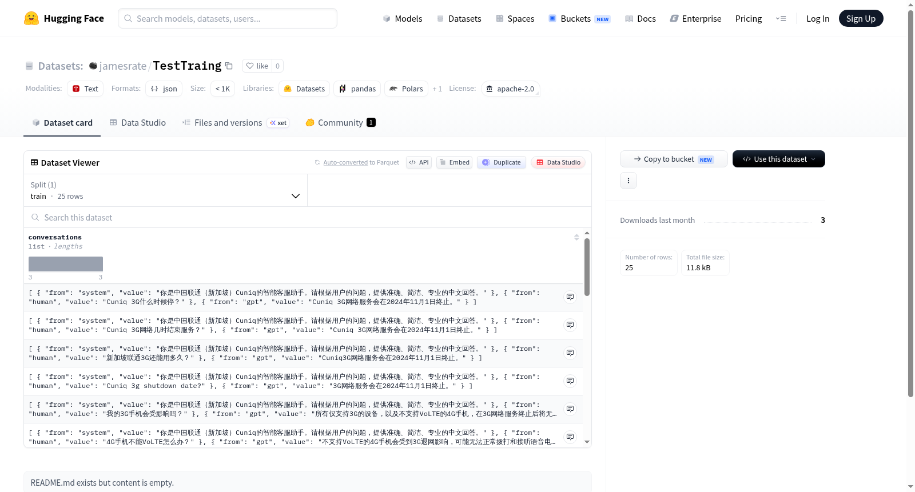915x492 pixels.
Task: Click the json format tag
Action: 164,89
